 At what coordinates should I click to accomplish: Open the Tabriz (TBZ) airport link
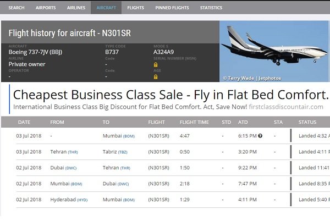(x=115, y=152)
